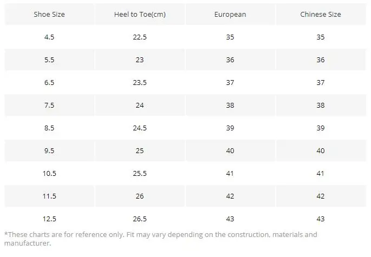This screenshot has width=371, height=257.
Task: Click the 23.5 heel to toe value
Action: click(x=140, y=83)
